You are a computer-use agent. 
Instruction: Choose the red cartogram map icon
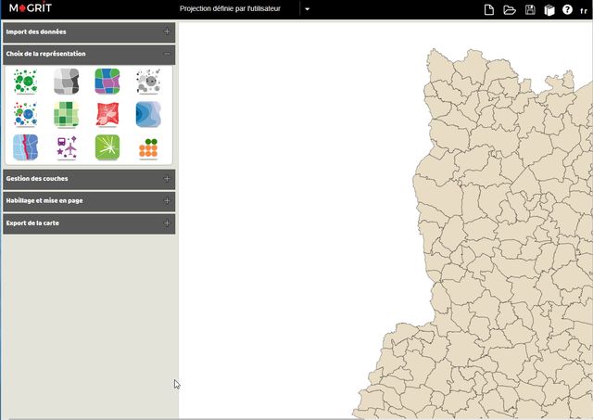107,114
